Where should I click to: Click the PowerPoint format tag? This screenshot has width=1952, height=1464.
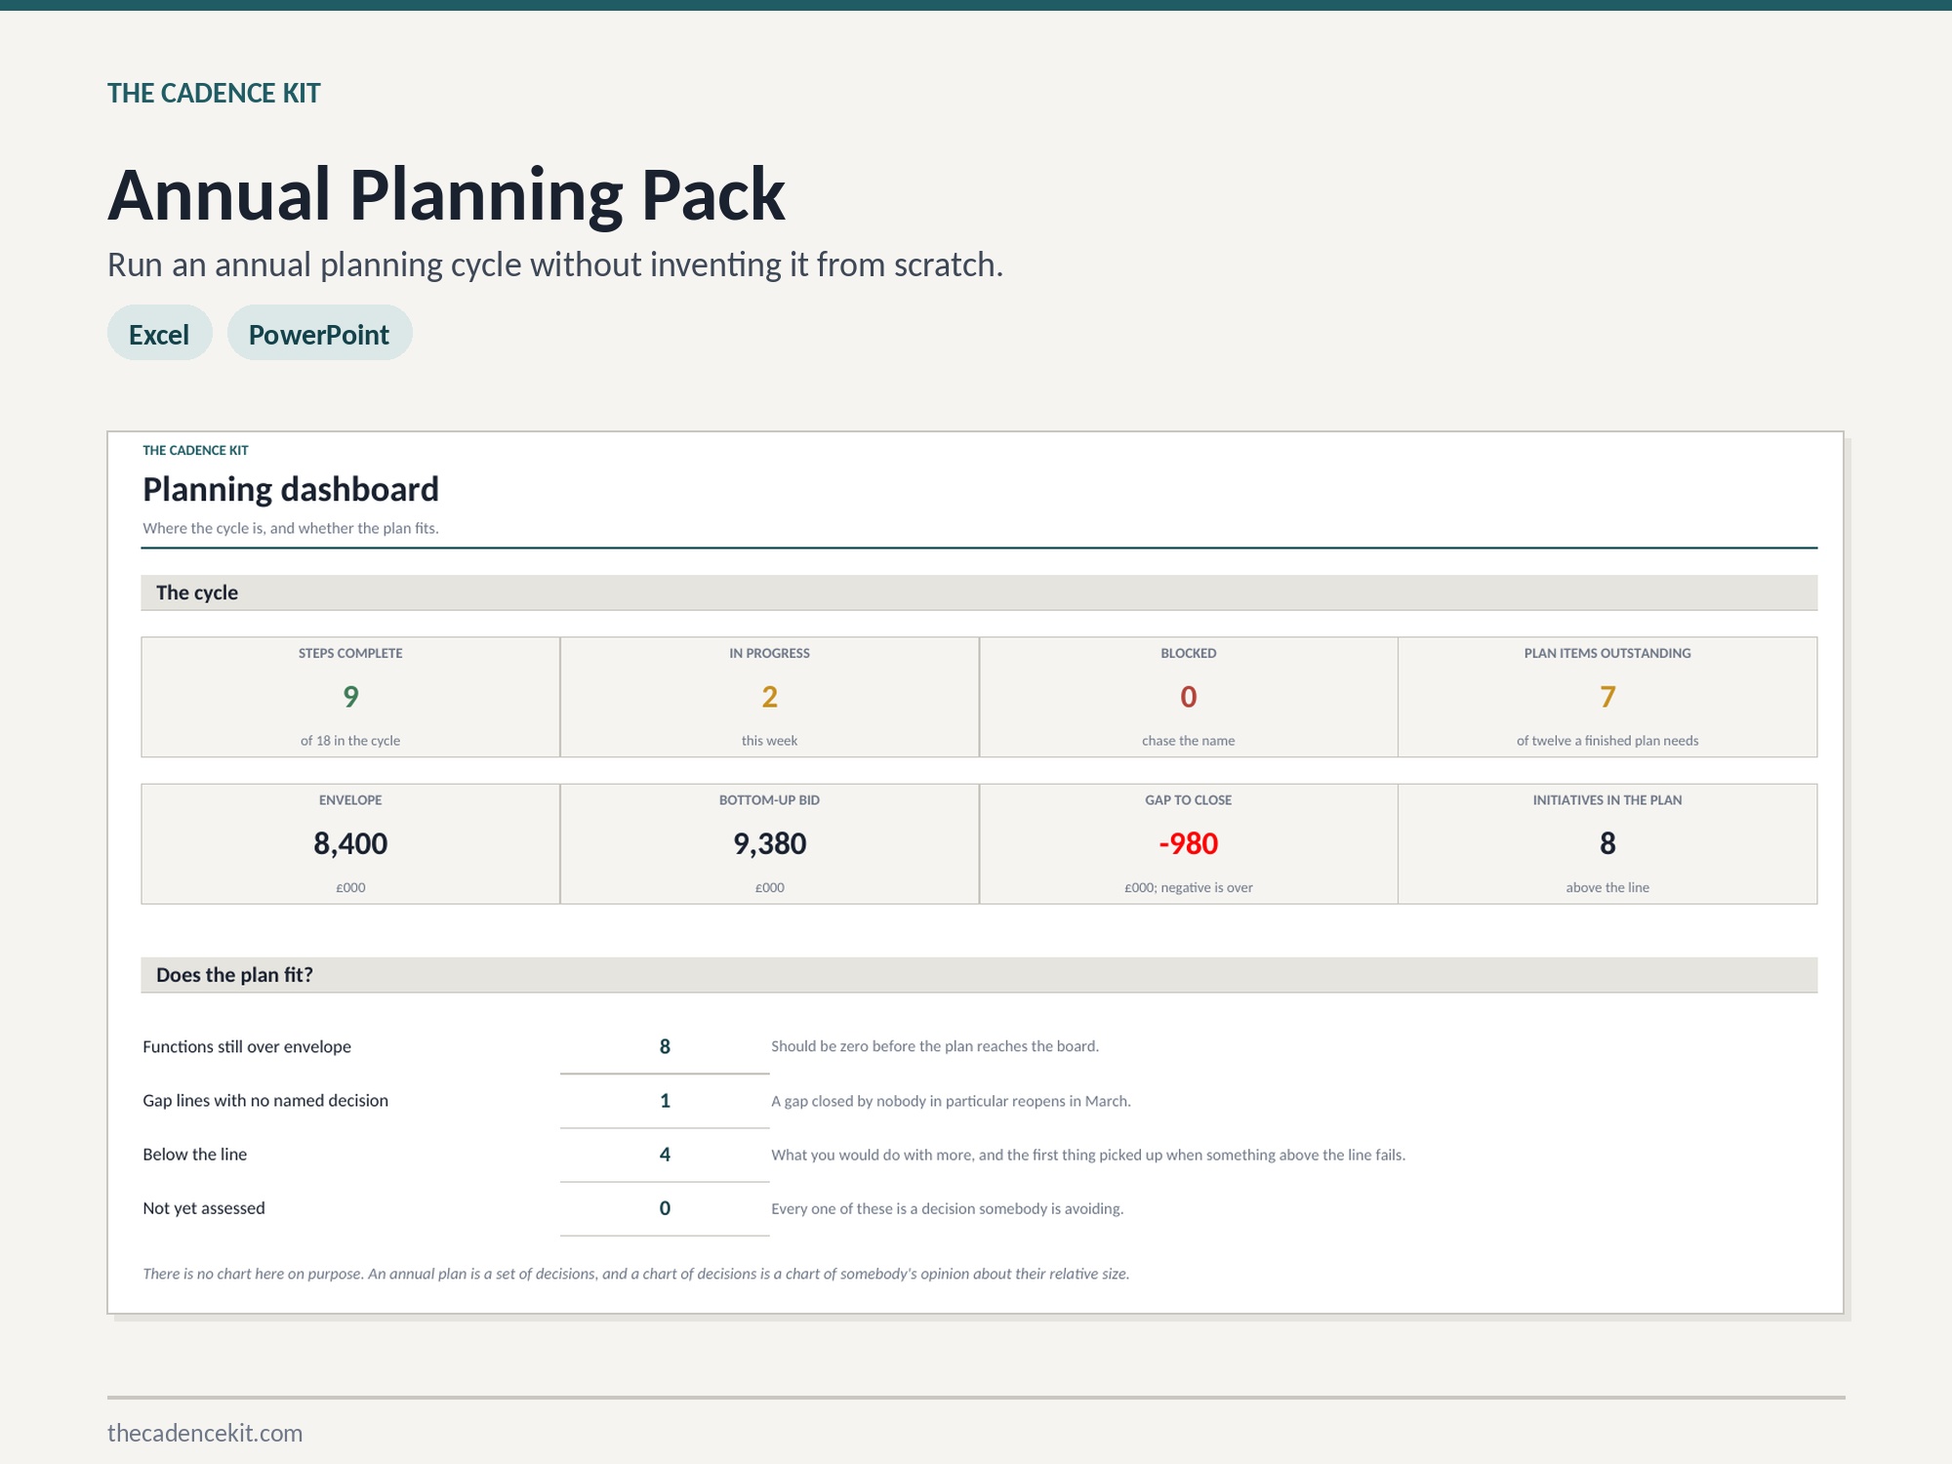(x=319, y=333)
